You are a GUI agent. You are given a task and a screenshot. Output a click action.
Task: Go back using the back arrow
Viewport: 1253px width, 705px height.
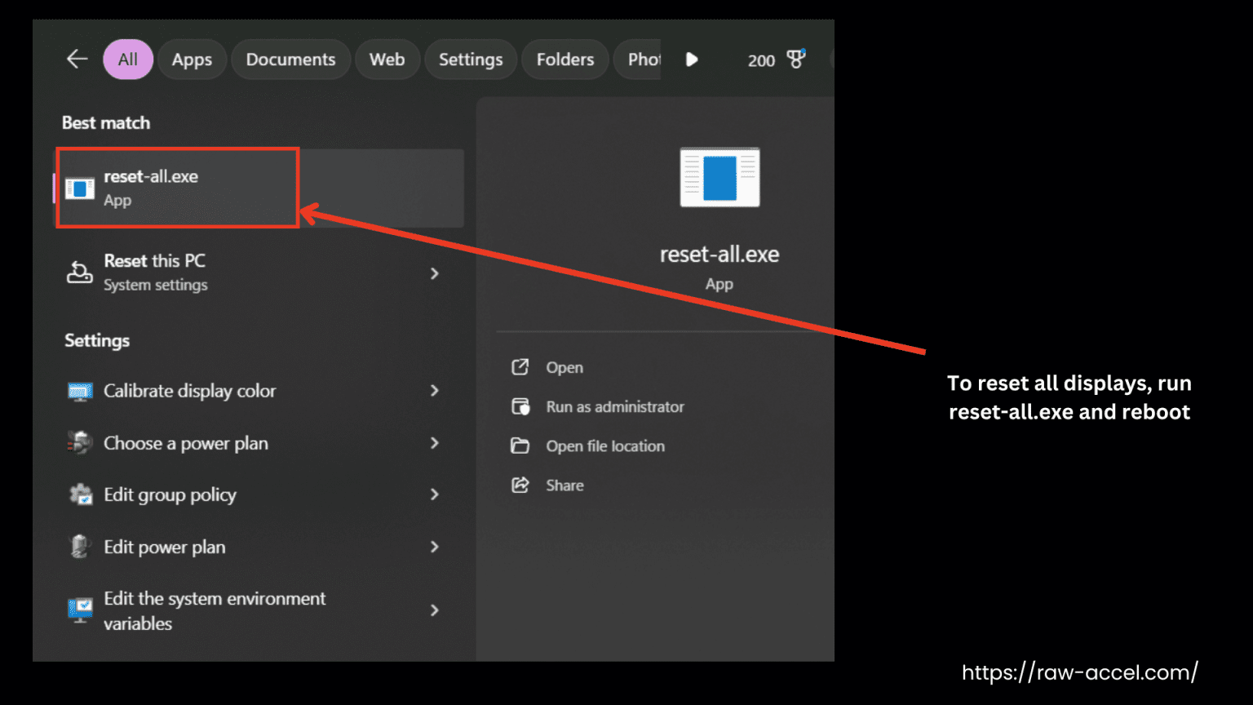click(x=76, y=59)
